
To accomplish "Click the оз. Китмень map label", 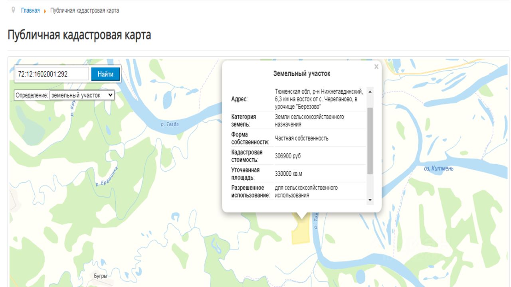I will pos(438,168).
